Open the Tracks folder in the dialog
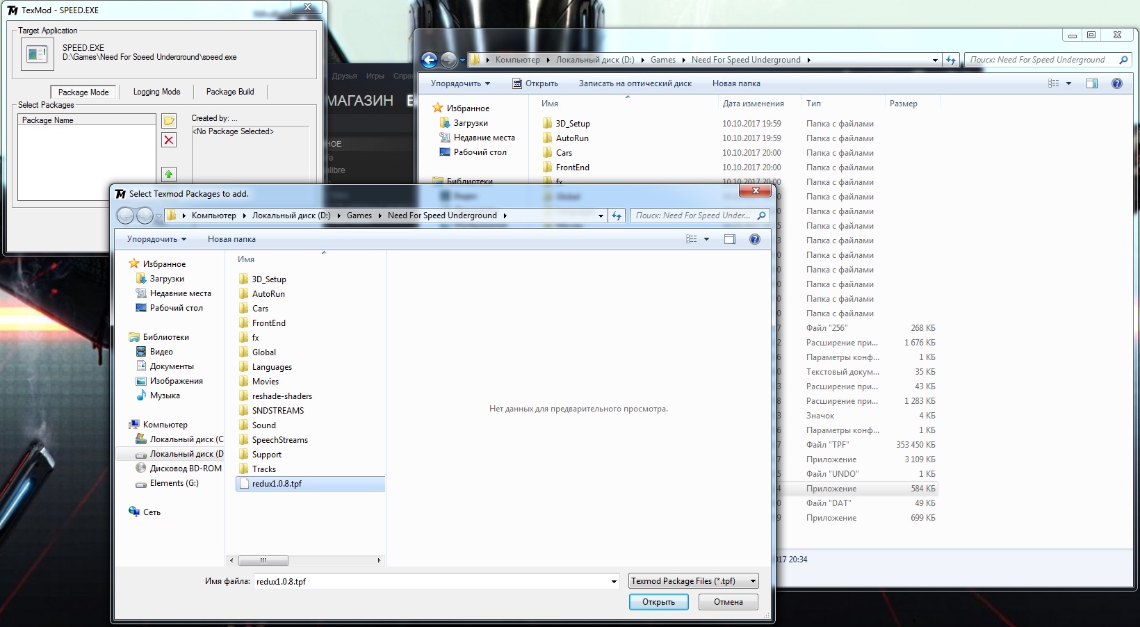1140x627 pixels. click(264, 469)
